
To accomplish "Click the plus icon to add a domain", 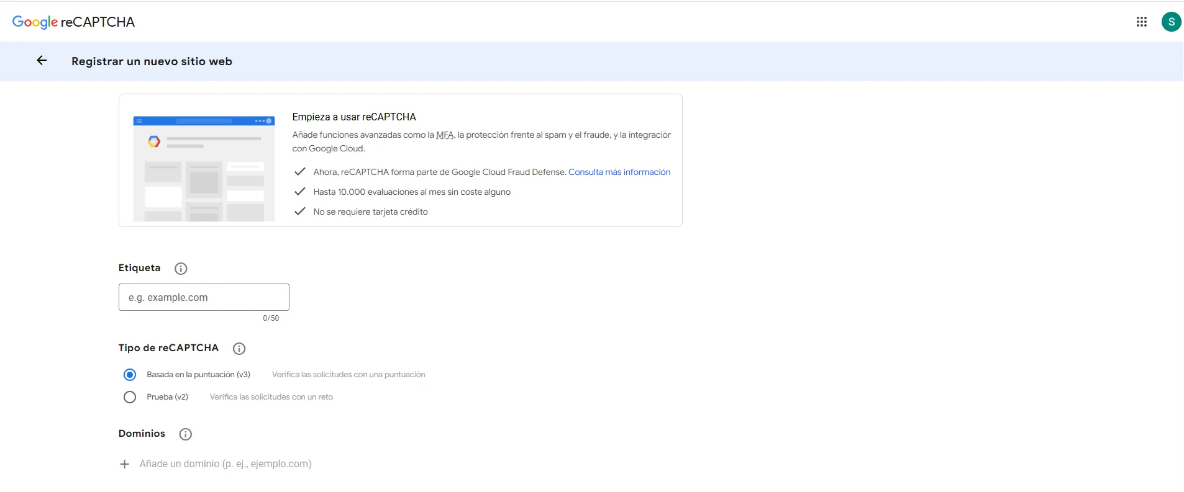I will 124,464.
